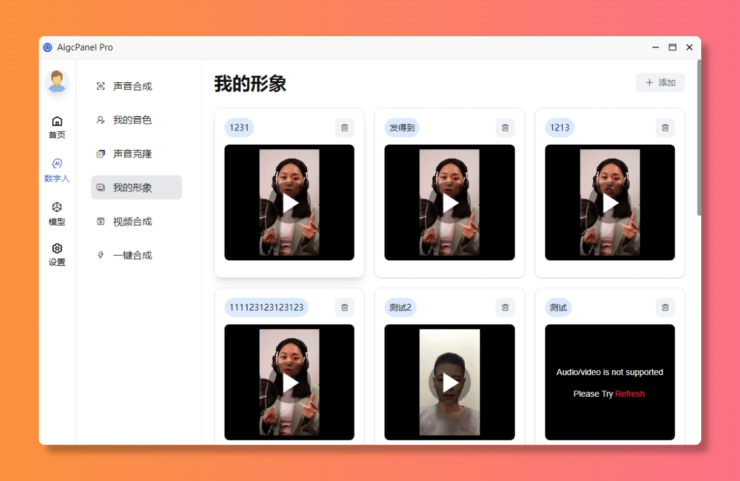Image resolution: width=740 pixels, height=481 pixels.
Task: Select the 视频合成 video synthesis icon
Action: 100,221
